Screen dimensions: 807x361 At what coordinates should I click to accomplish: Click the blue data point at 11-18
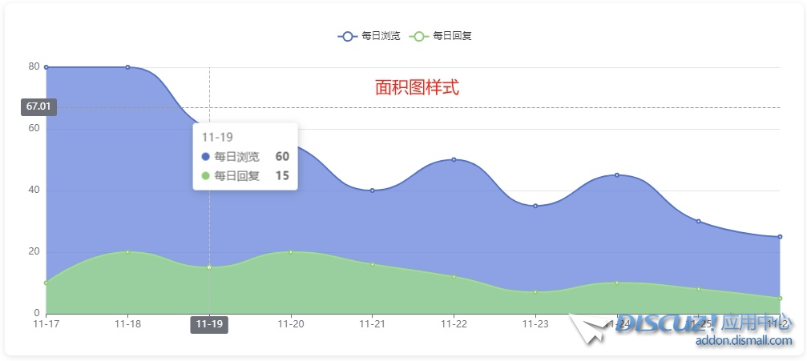[x=127, y=67]
